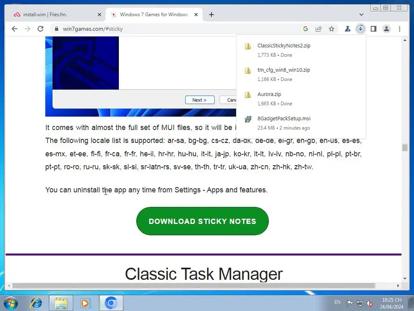Open the Windows Start menu
Image resolution: width=414 pixels, height=311 pixels.
pyautogui.click(x=11, y=303)
